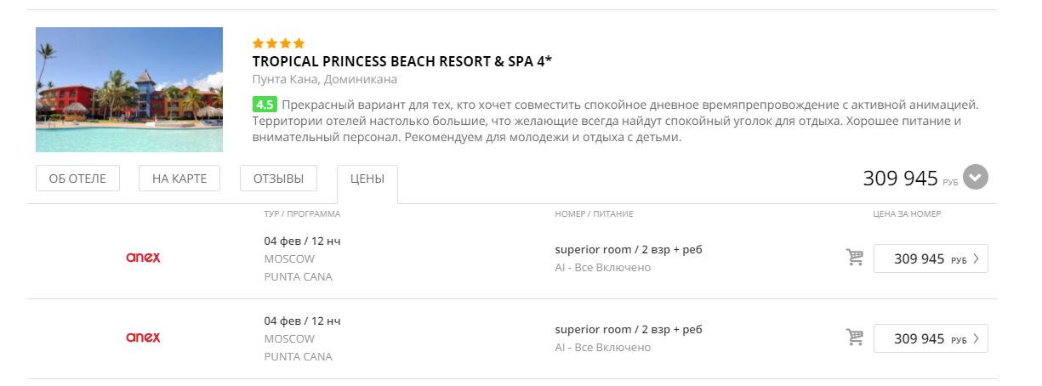
Task: Click the green 4.5 rating badge
Action: click(265, 105)
